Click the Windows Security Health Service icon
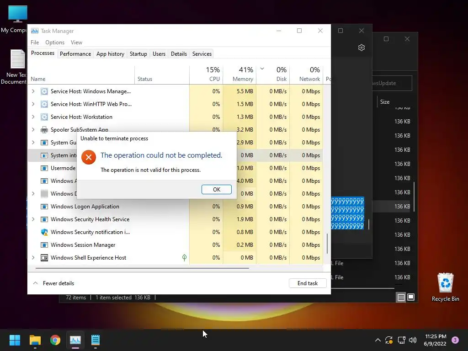 coord(44,219)
